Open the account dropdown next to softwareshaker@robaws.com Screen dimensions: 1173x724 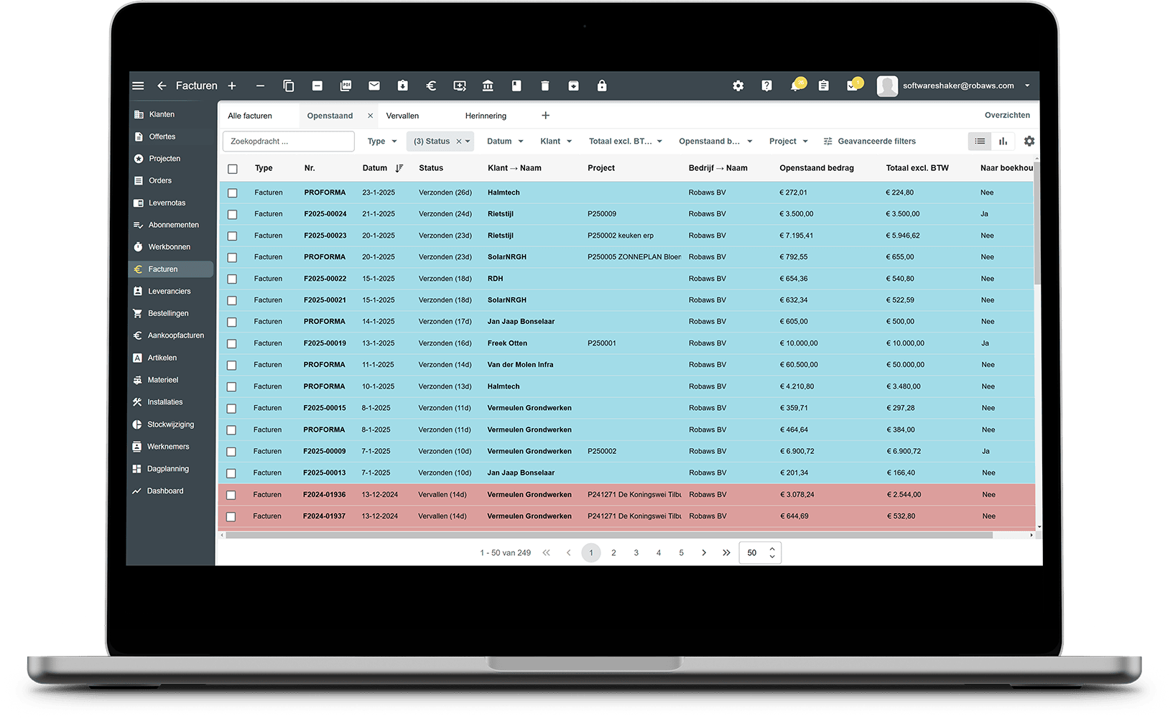click(x=1026, y=85)
